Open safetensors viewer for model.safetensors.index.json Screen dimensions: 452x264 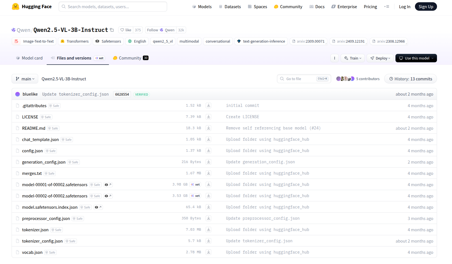pyautogui.click(x=98, y=207)
